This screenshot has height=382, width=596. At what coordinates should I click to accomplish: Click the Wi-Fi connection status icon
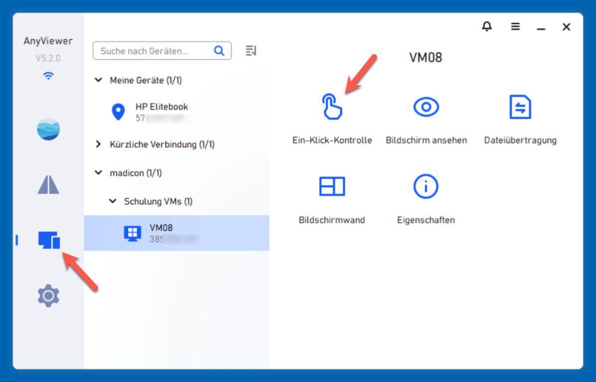click(x=48, y=76)
